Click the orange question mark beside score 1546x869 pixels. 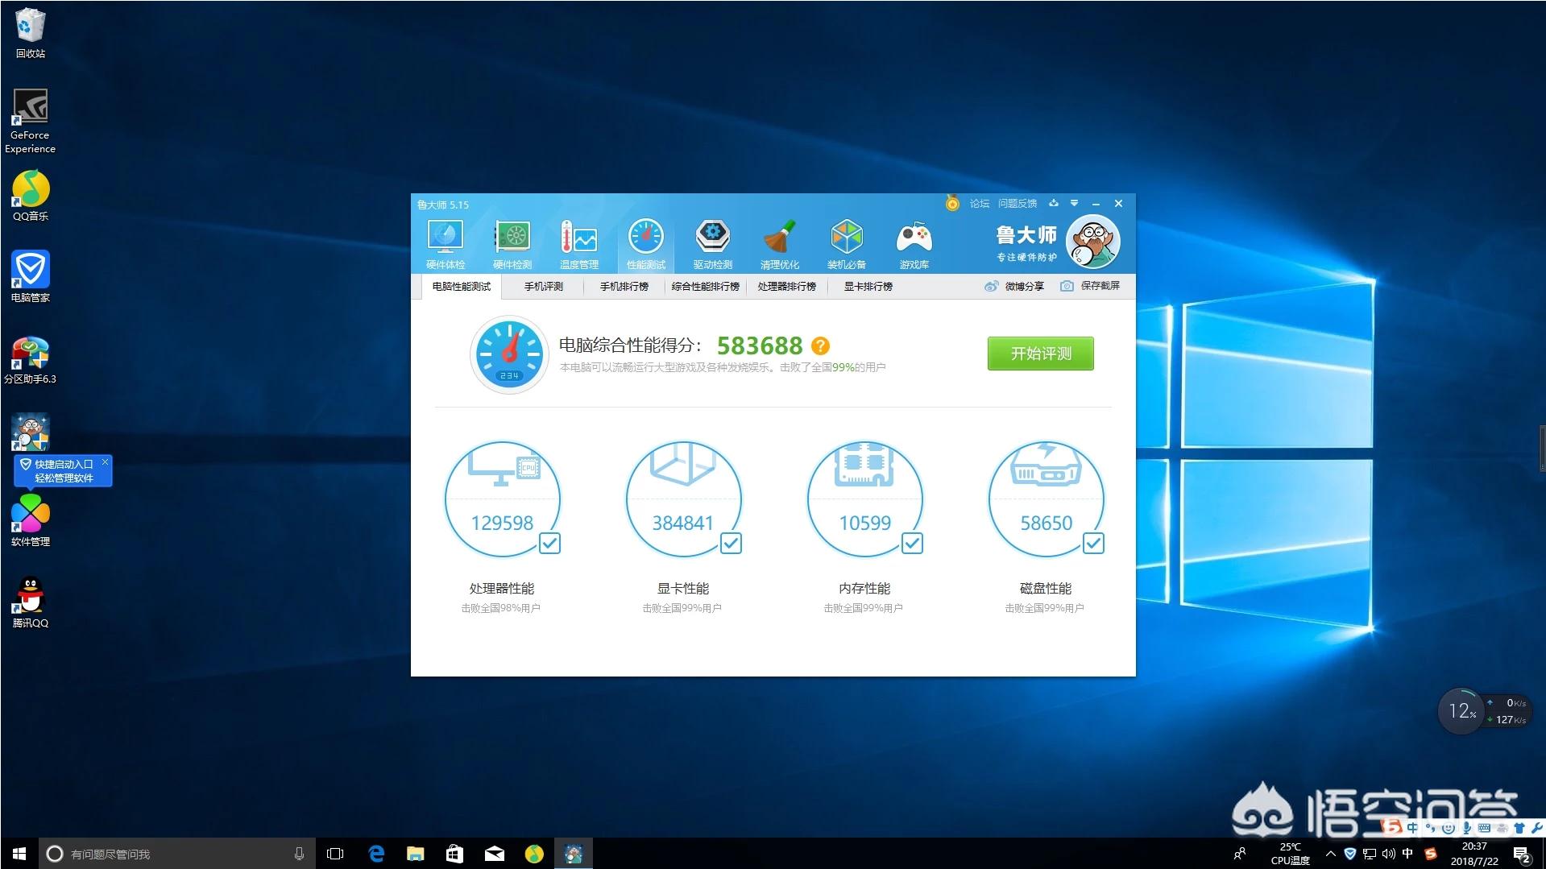[820, 346]
